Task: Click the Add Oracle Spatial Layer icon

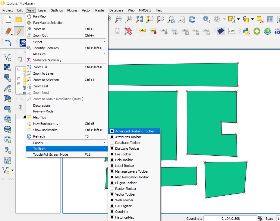Action: [x=8, y=109]
